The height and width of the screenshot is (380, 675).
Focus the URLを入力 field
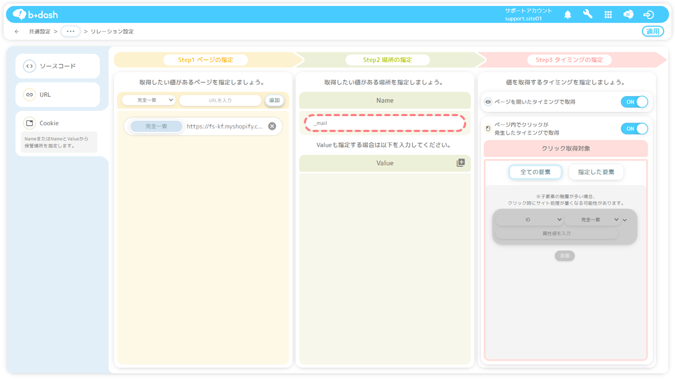click(220, 100)
